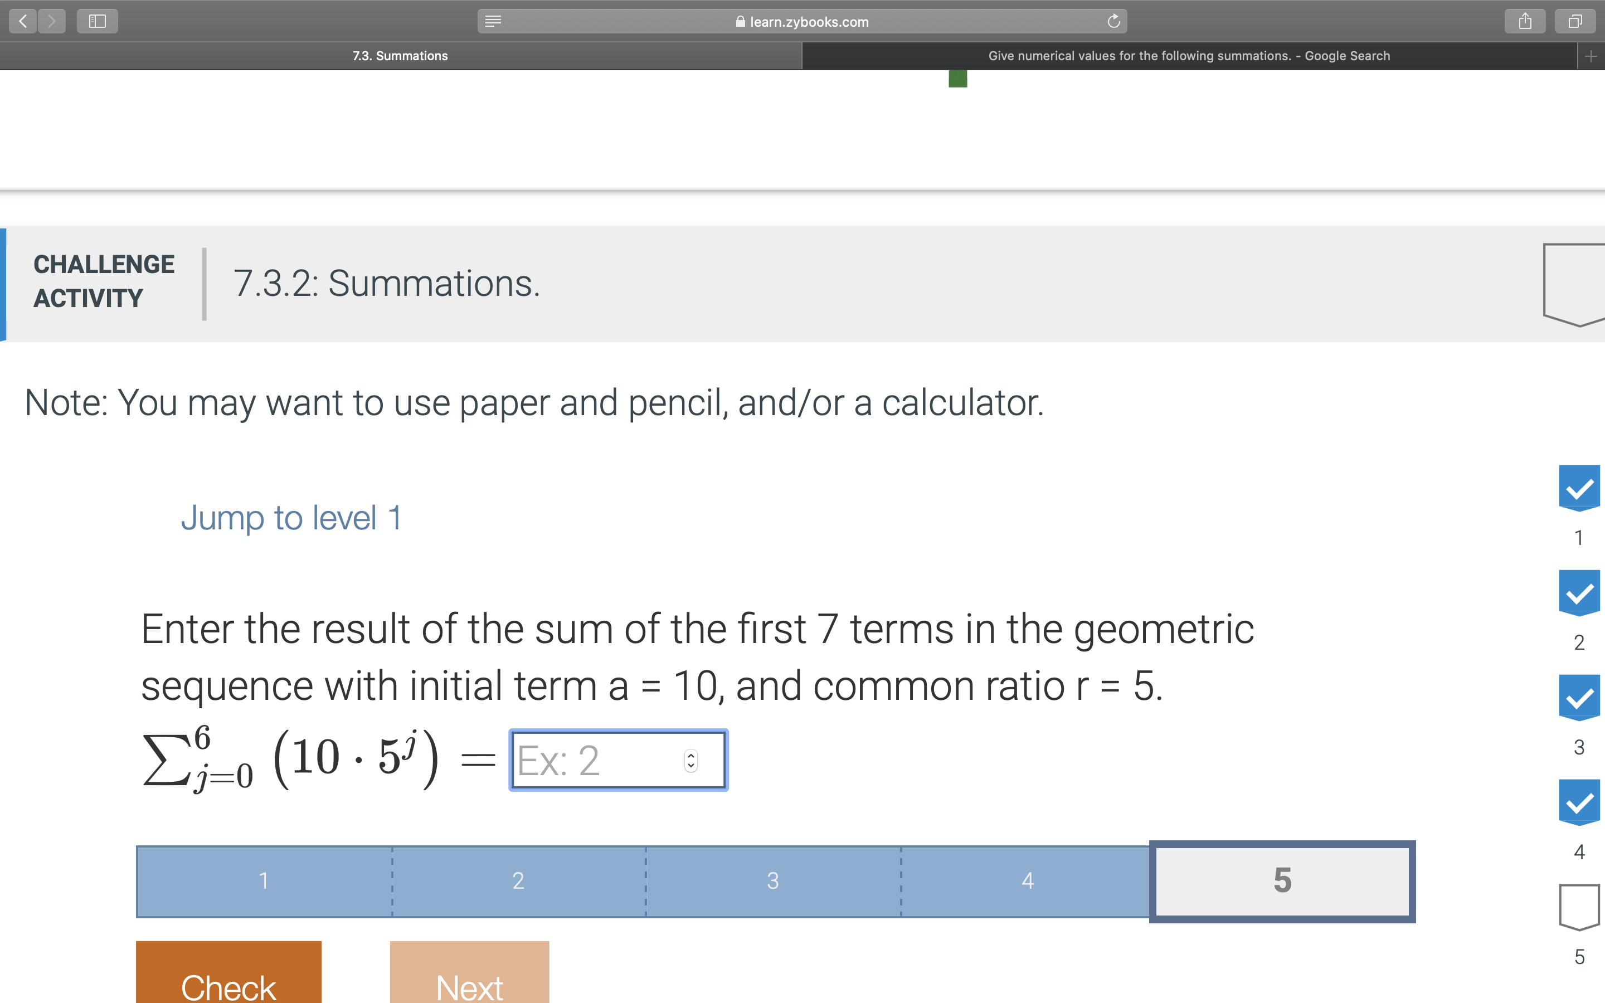The image size is (1605, 1003).
Task: Open the tab overview
Action: tap(1574, 21)
